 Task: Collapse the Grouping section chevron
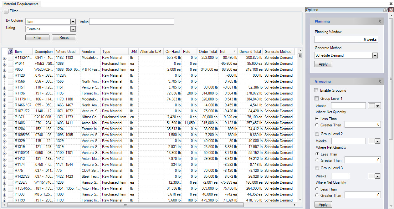coord(380,81)
